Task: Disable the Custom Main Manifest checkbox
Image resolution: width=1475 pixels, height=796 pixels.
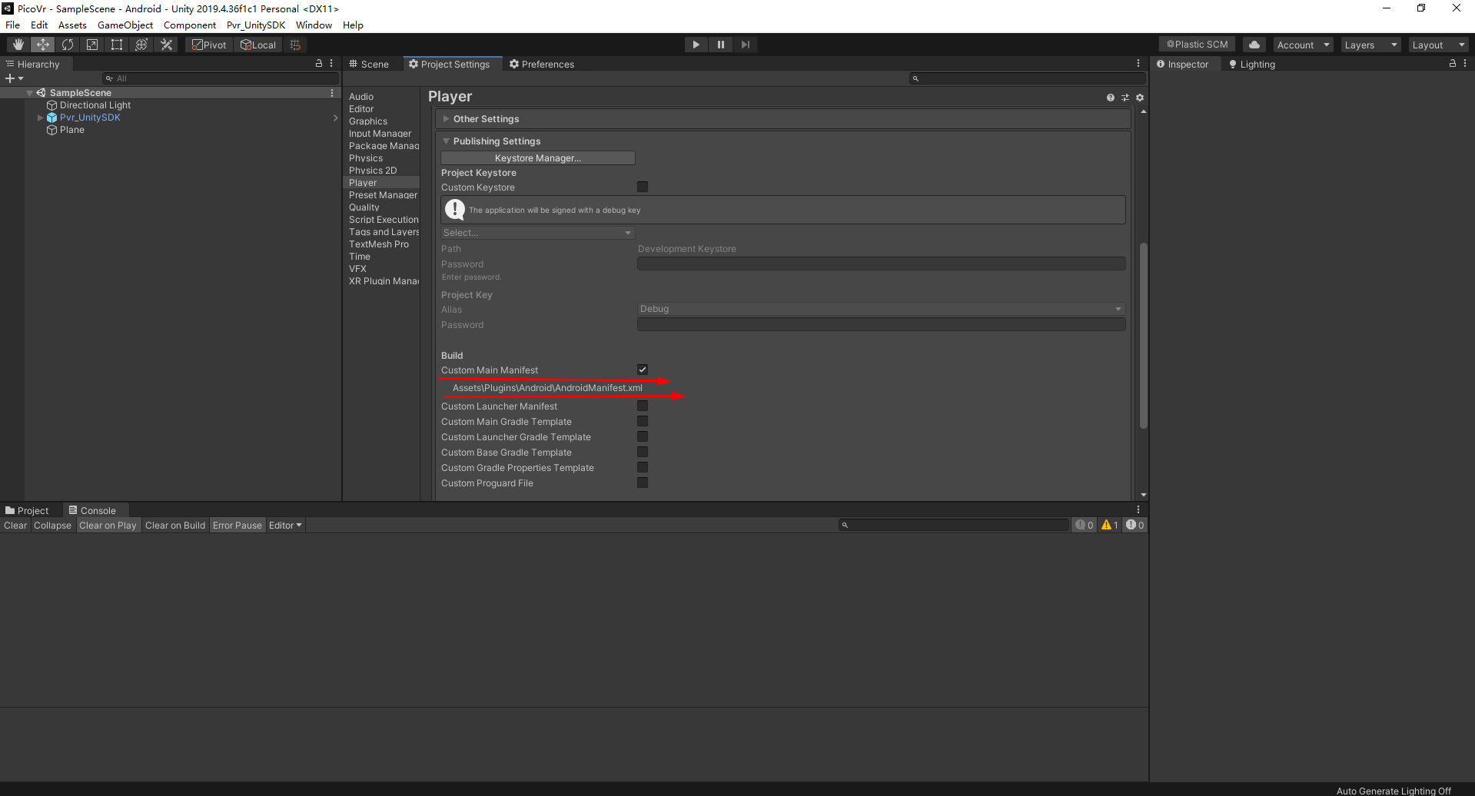Action: (643, 370)
